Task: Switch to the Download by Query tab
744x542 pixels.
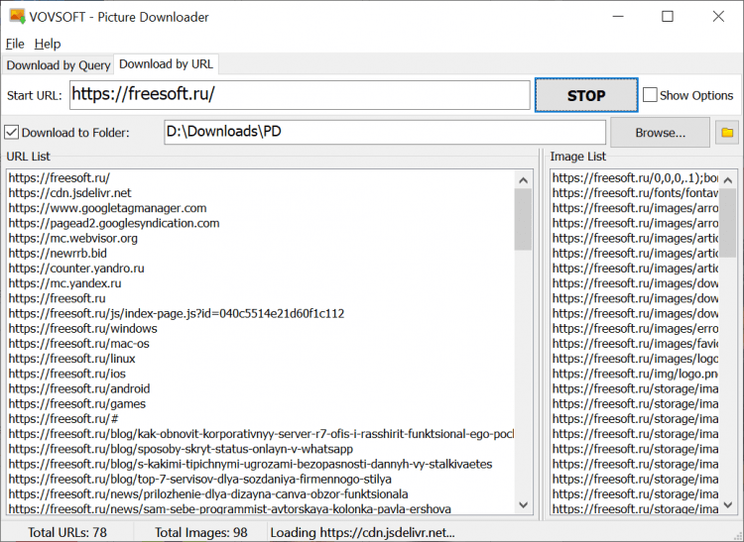Action: [58, 65]
